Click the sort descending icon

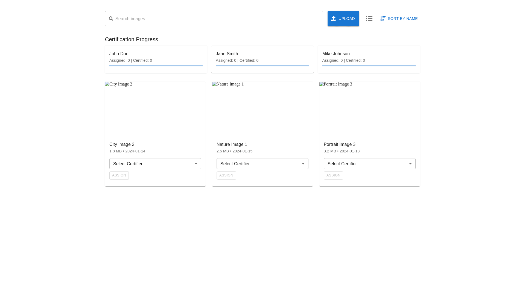coord(383,19)
